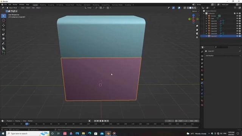Click the navigation gizmo blue Z axis
This screenshot has height=136, width=242.
point(193,15)
